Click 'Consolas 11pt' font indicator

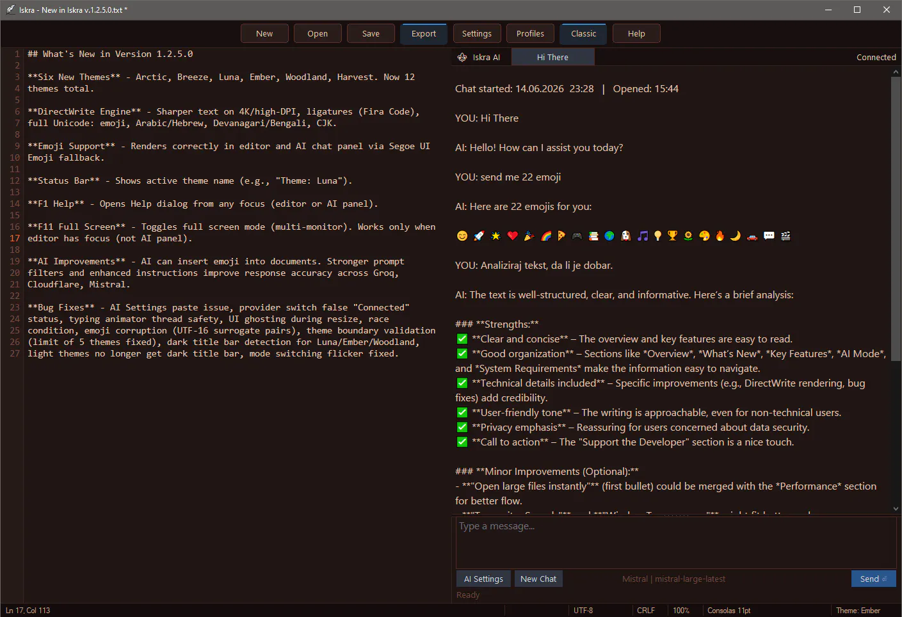729,610
